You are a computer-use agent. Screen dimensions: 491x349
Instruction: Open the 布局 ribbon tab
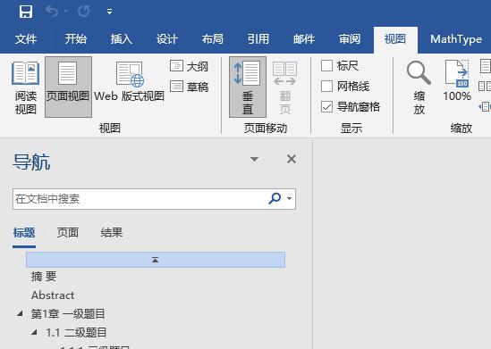[x=212, y=39]
